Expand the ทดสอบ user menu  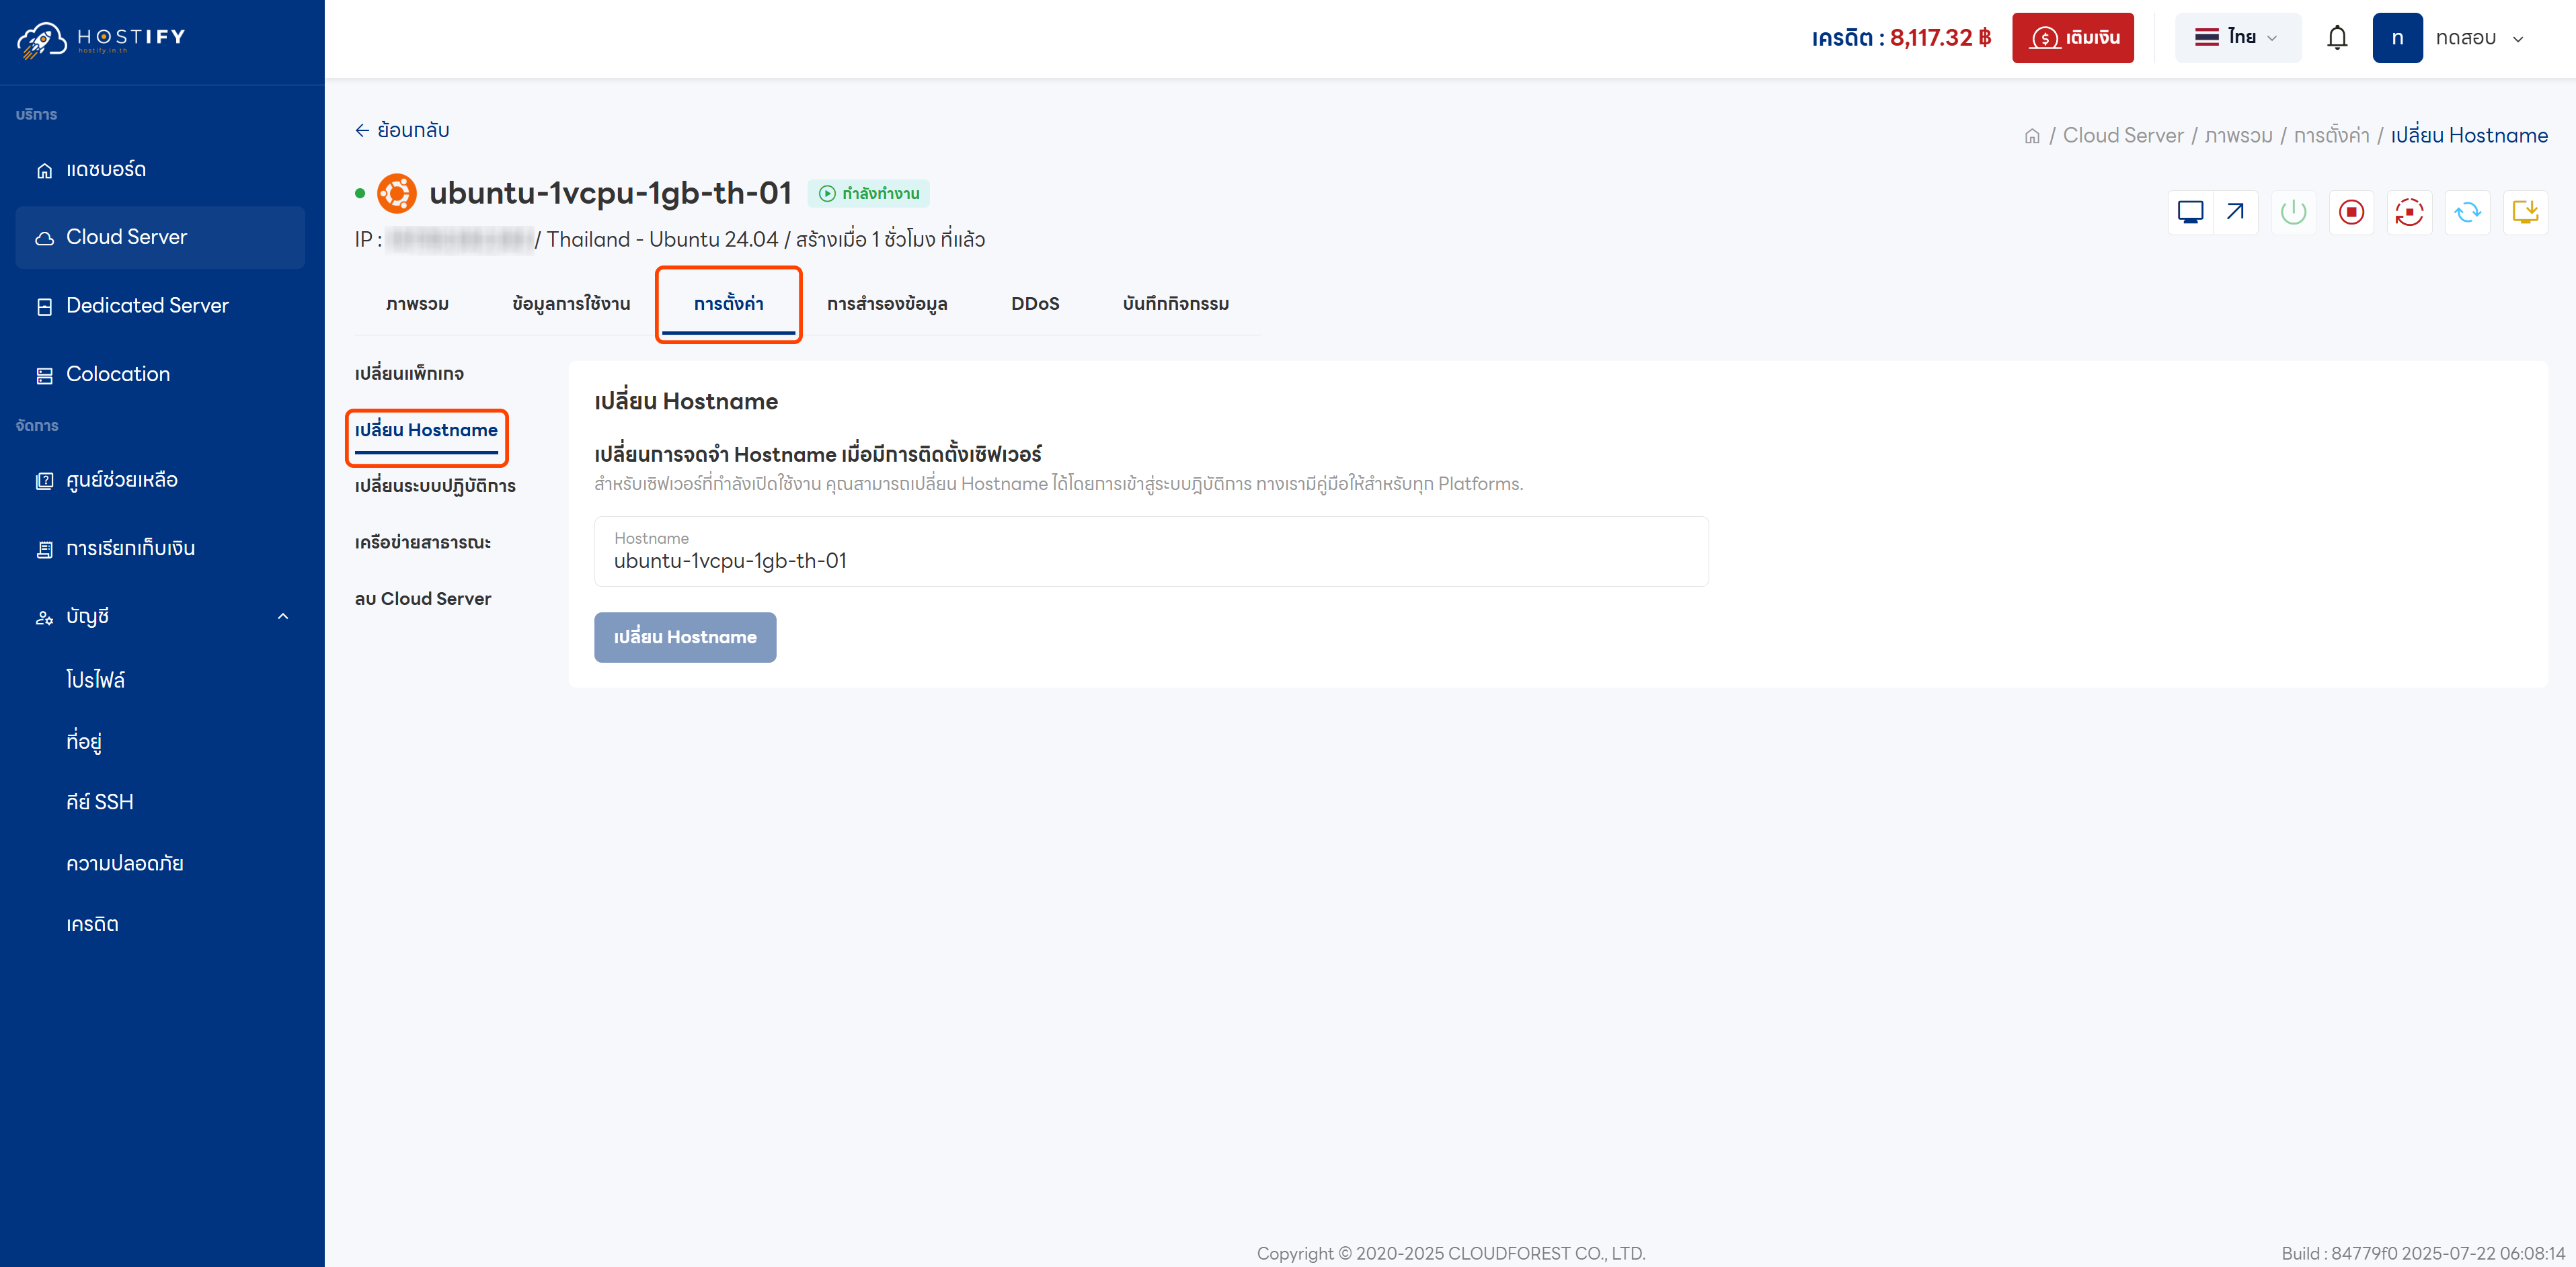coord(2479,38)
